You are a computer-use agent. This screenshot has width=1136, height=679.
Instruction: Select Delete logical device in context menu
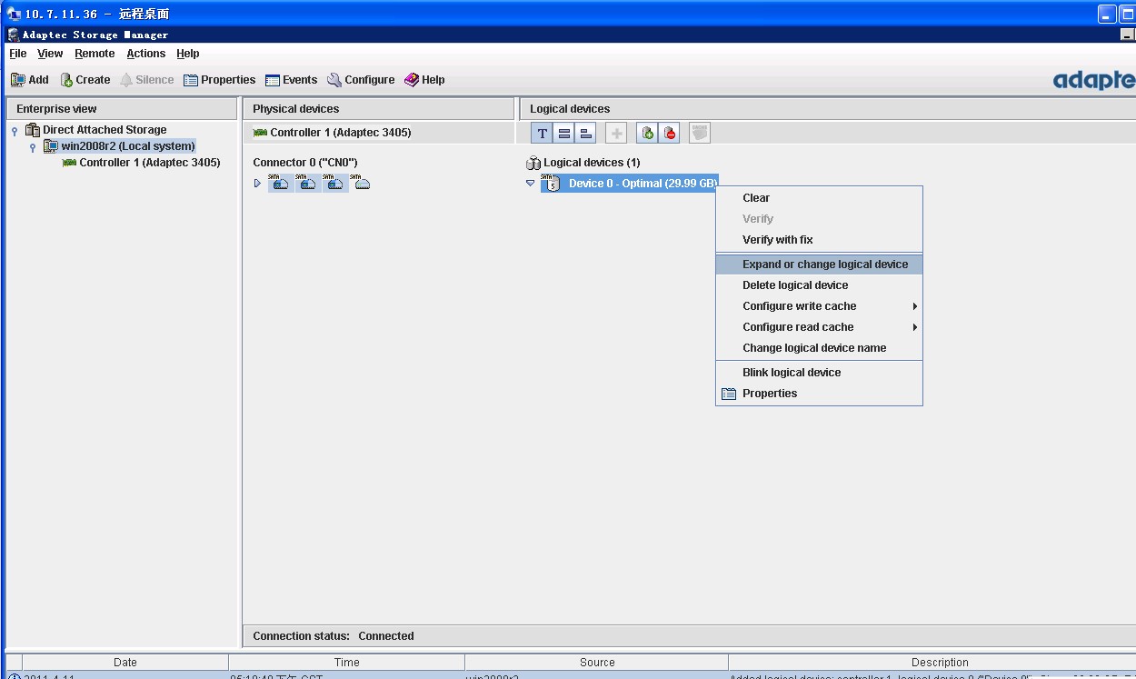click(794, 285)
